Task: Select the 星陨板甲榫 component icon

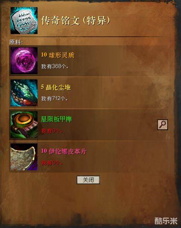Action: 24,125
